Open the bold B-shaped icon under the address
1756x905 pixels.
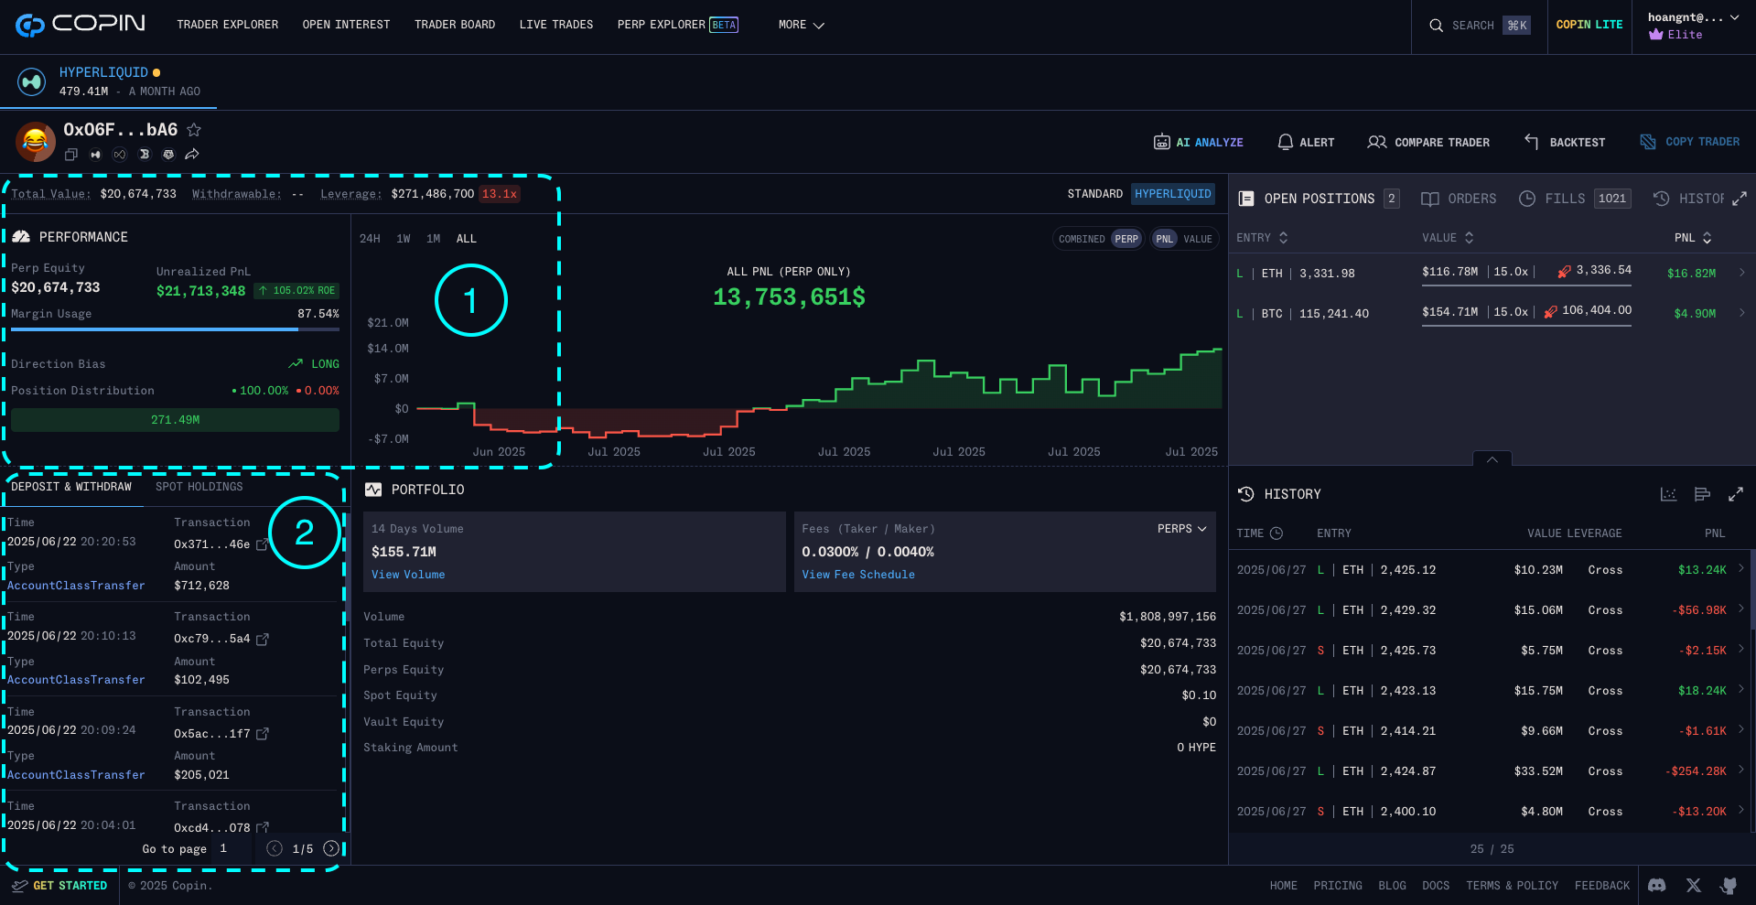pos(144,155)
